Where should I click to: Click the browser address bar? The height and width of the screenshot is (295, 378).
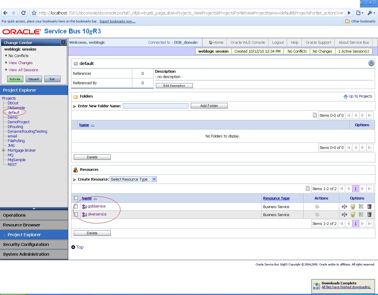tap(191, 13)
